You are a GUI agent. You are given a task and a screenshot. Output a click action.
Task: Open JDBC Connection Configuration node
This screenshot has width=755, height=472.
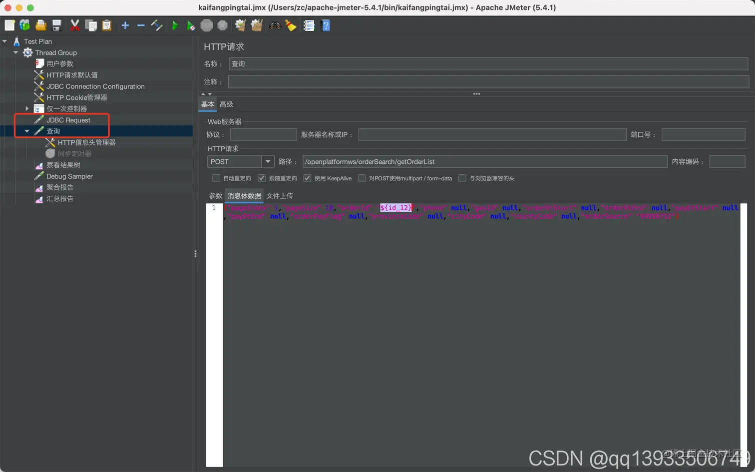click(95, 86)
